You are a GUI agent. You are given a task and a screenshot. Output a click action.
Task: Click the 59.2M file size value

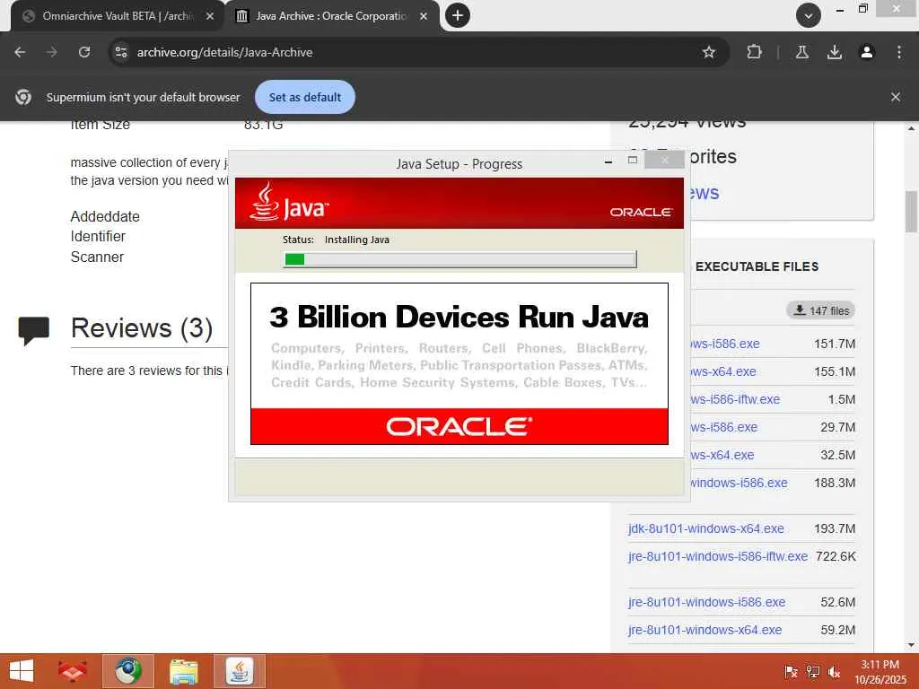(837, 630)
